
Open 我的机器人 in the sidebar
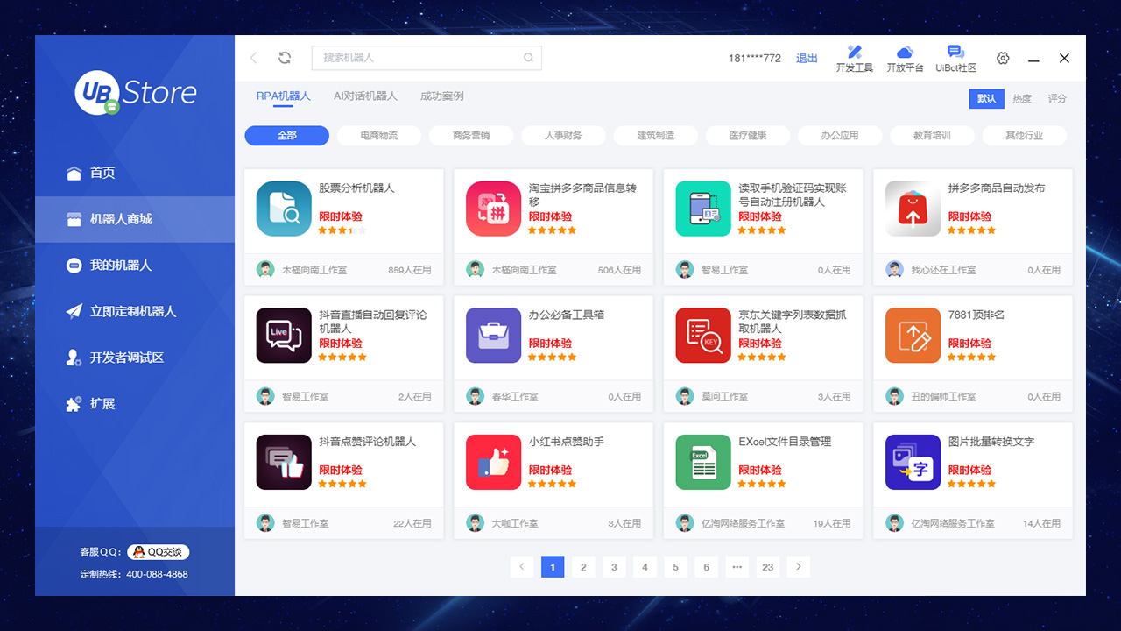(x=120, y=266)
